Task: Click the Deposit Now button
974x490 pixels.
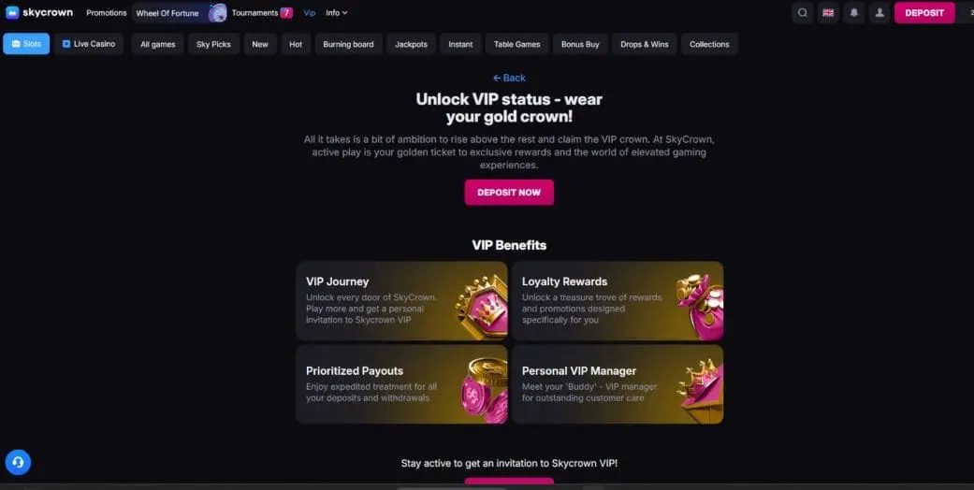Action: pos(509,193)
